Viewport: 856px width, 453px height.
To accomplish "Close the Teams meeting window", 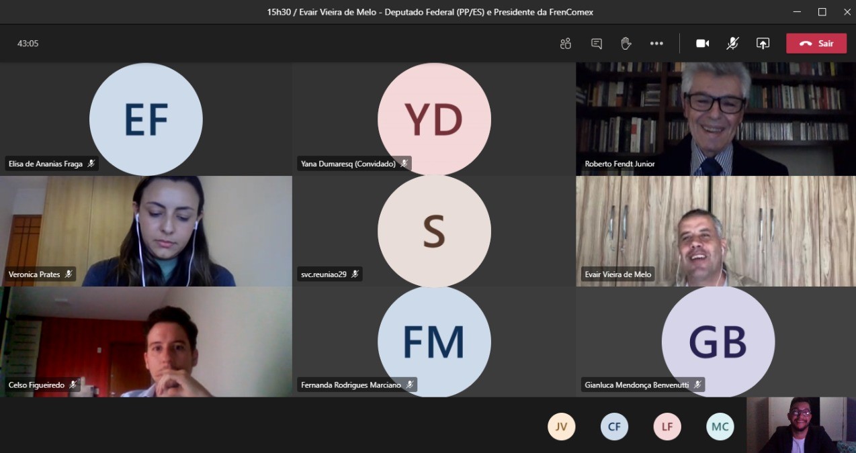I will coord(847,12).
